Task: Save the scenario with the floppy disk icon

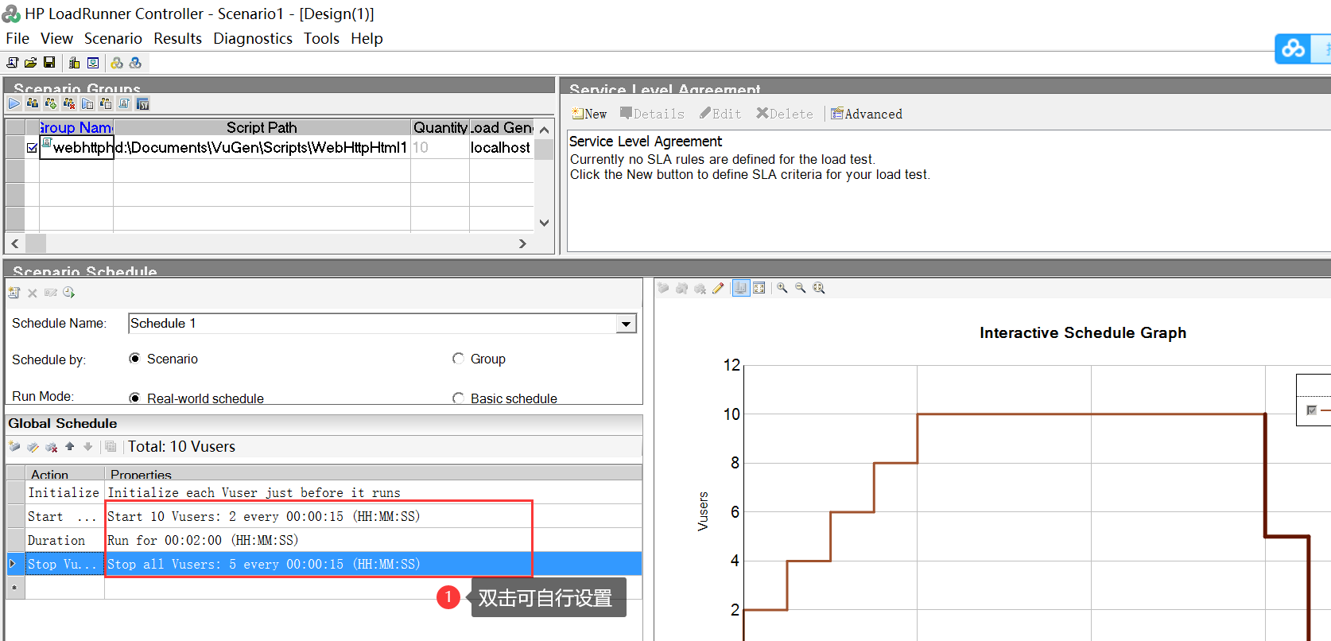Action: 49,63
